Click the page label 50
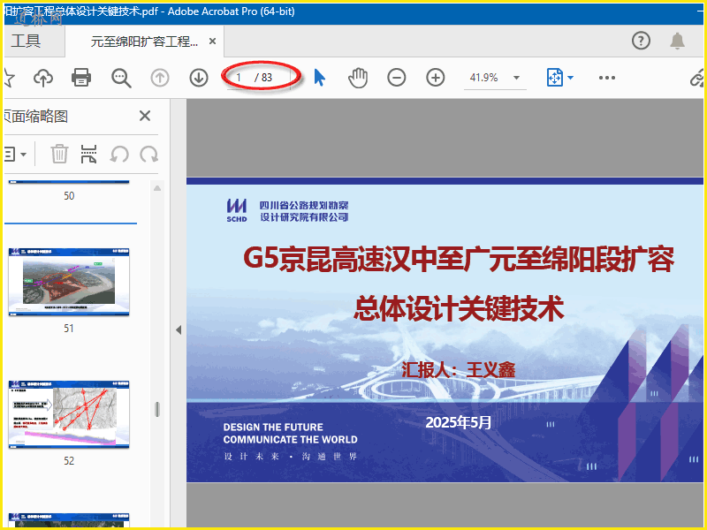707x530 pixels. click(69, 195)
